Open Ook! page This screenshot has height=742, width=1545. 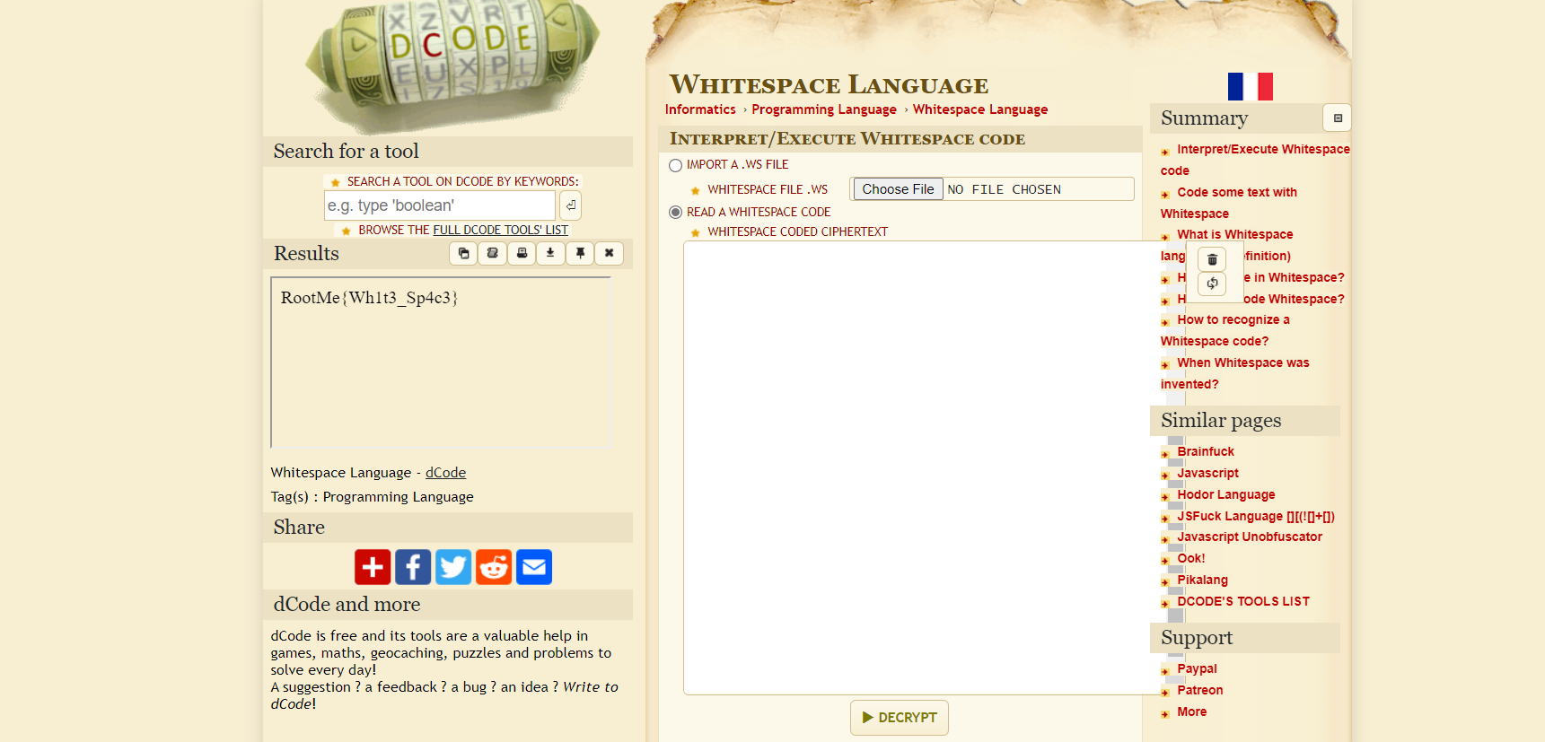pos(1191,559)
